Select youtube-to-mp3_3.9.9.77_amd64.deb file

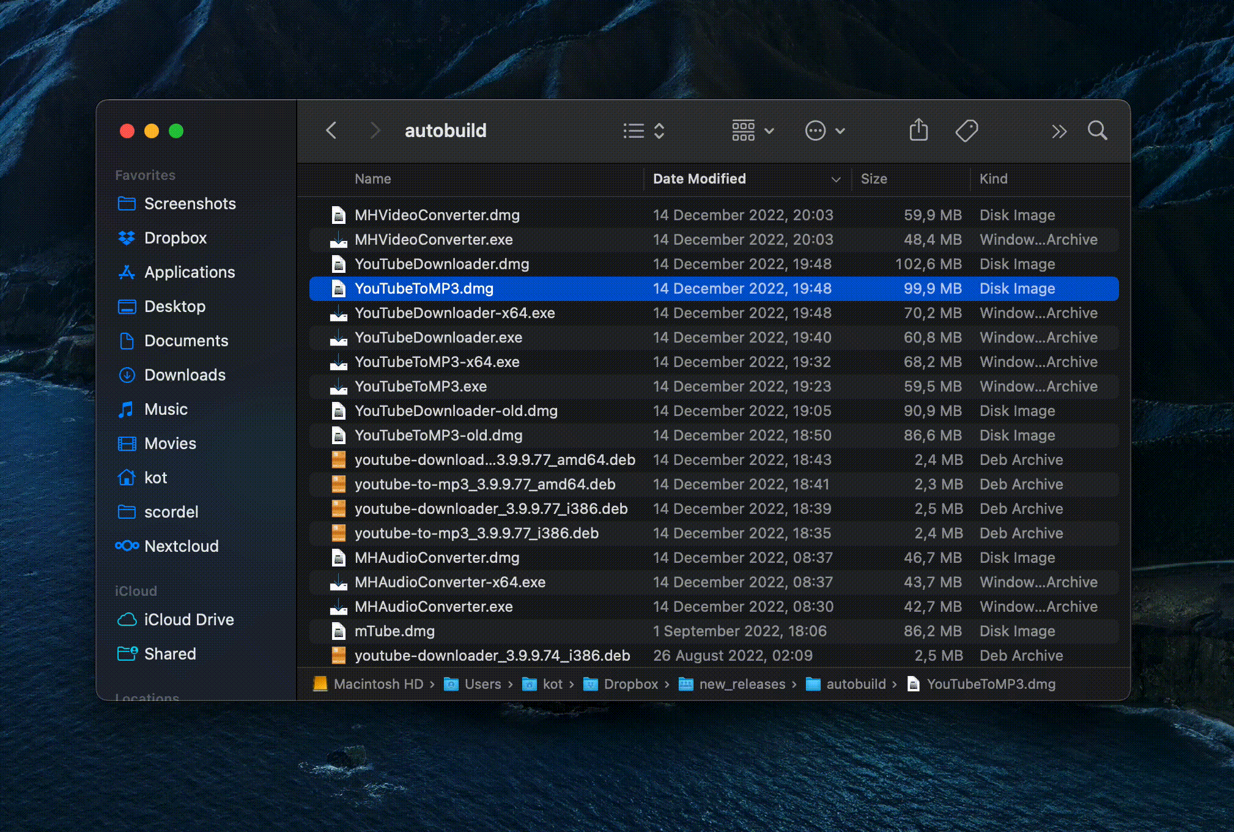pos(714,485)
